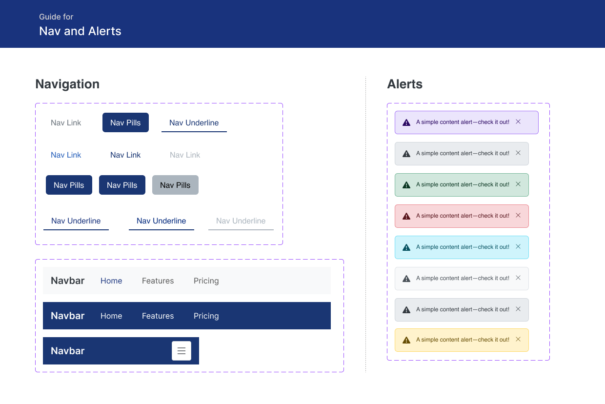Close the purple alert with X icon
This screenshot has height=404, width=605.
coord(518,122)
